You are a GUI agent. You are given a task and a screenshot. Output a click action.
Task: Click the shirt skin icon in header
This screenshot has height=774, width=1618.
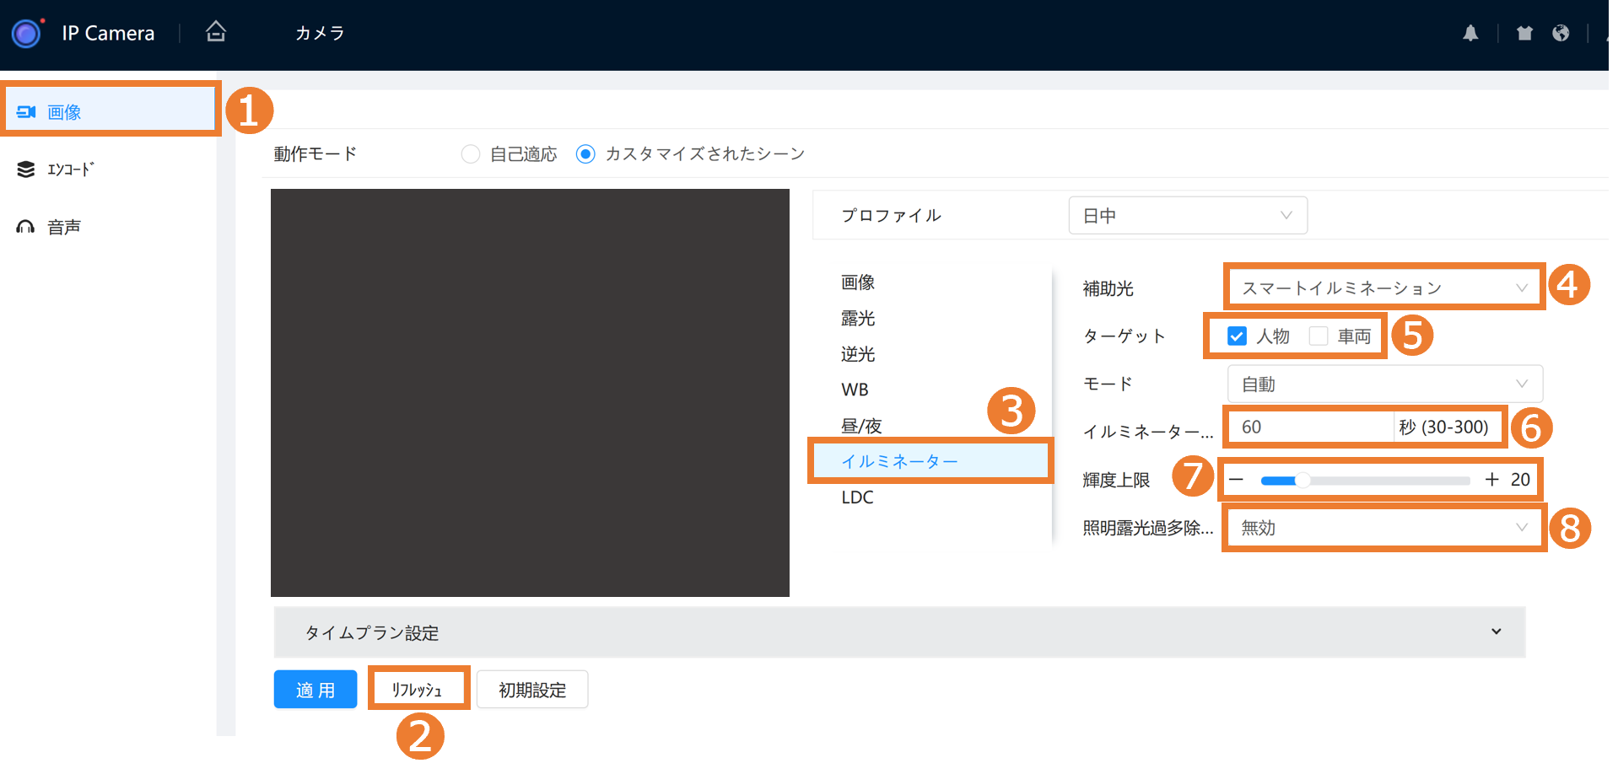1524,33
